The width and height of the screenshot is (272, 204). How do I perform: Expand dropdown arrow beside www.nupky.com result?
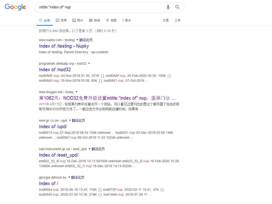pyautogui.click(x=77, y=40)
